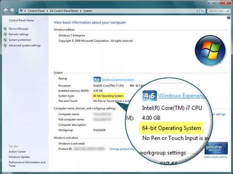The height and width of the screenshot is (174, 233).
Task: Click the Intel(R) Core(TM) i7 CPU text
Action: pos(108,86)
